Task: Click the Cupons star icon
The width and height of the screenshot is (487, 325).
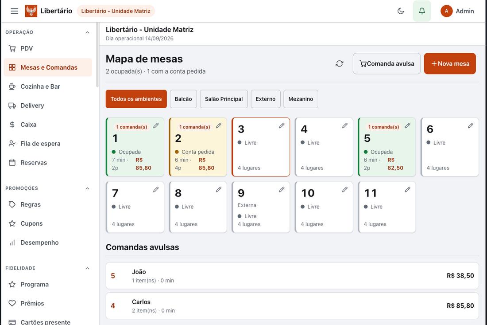Action: click(x=12, y=223)
